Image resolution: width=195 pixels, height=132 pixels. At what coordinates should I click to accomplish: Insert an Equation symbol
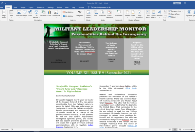pyautogui.click(x=189, y=14)
